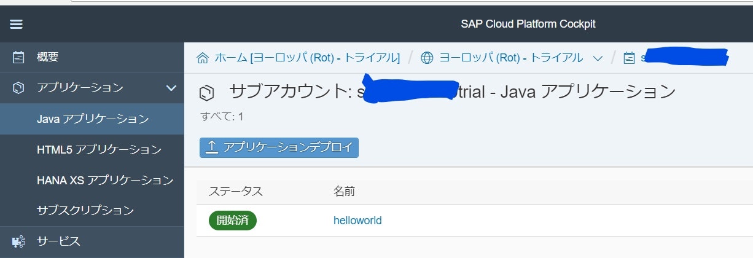
Task: Click the cube icon beside サブアカウント title
Action: click(207, 93)
